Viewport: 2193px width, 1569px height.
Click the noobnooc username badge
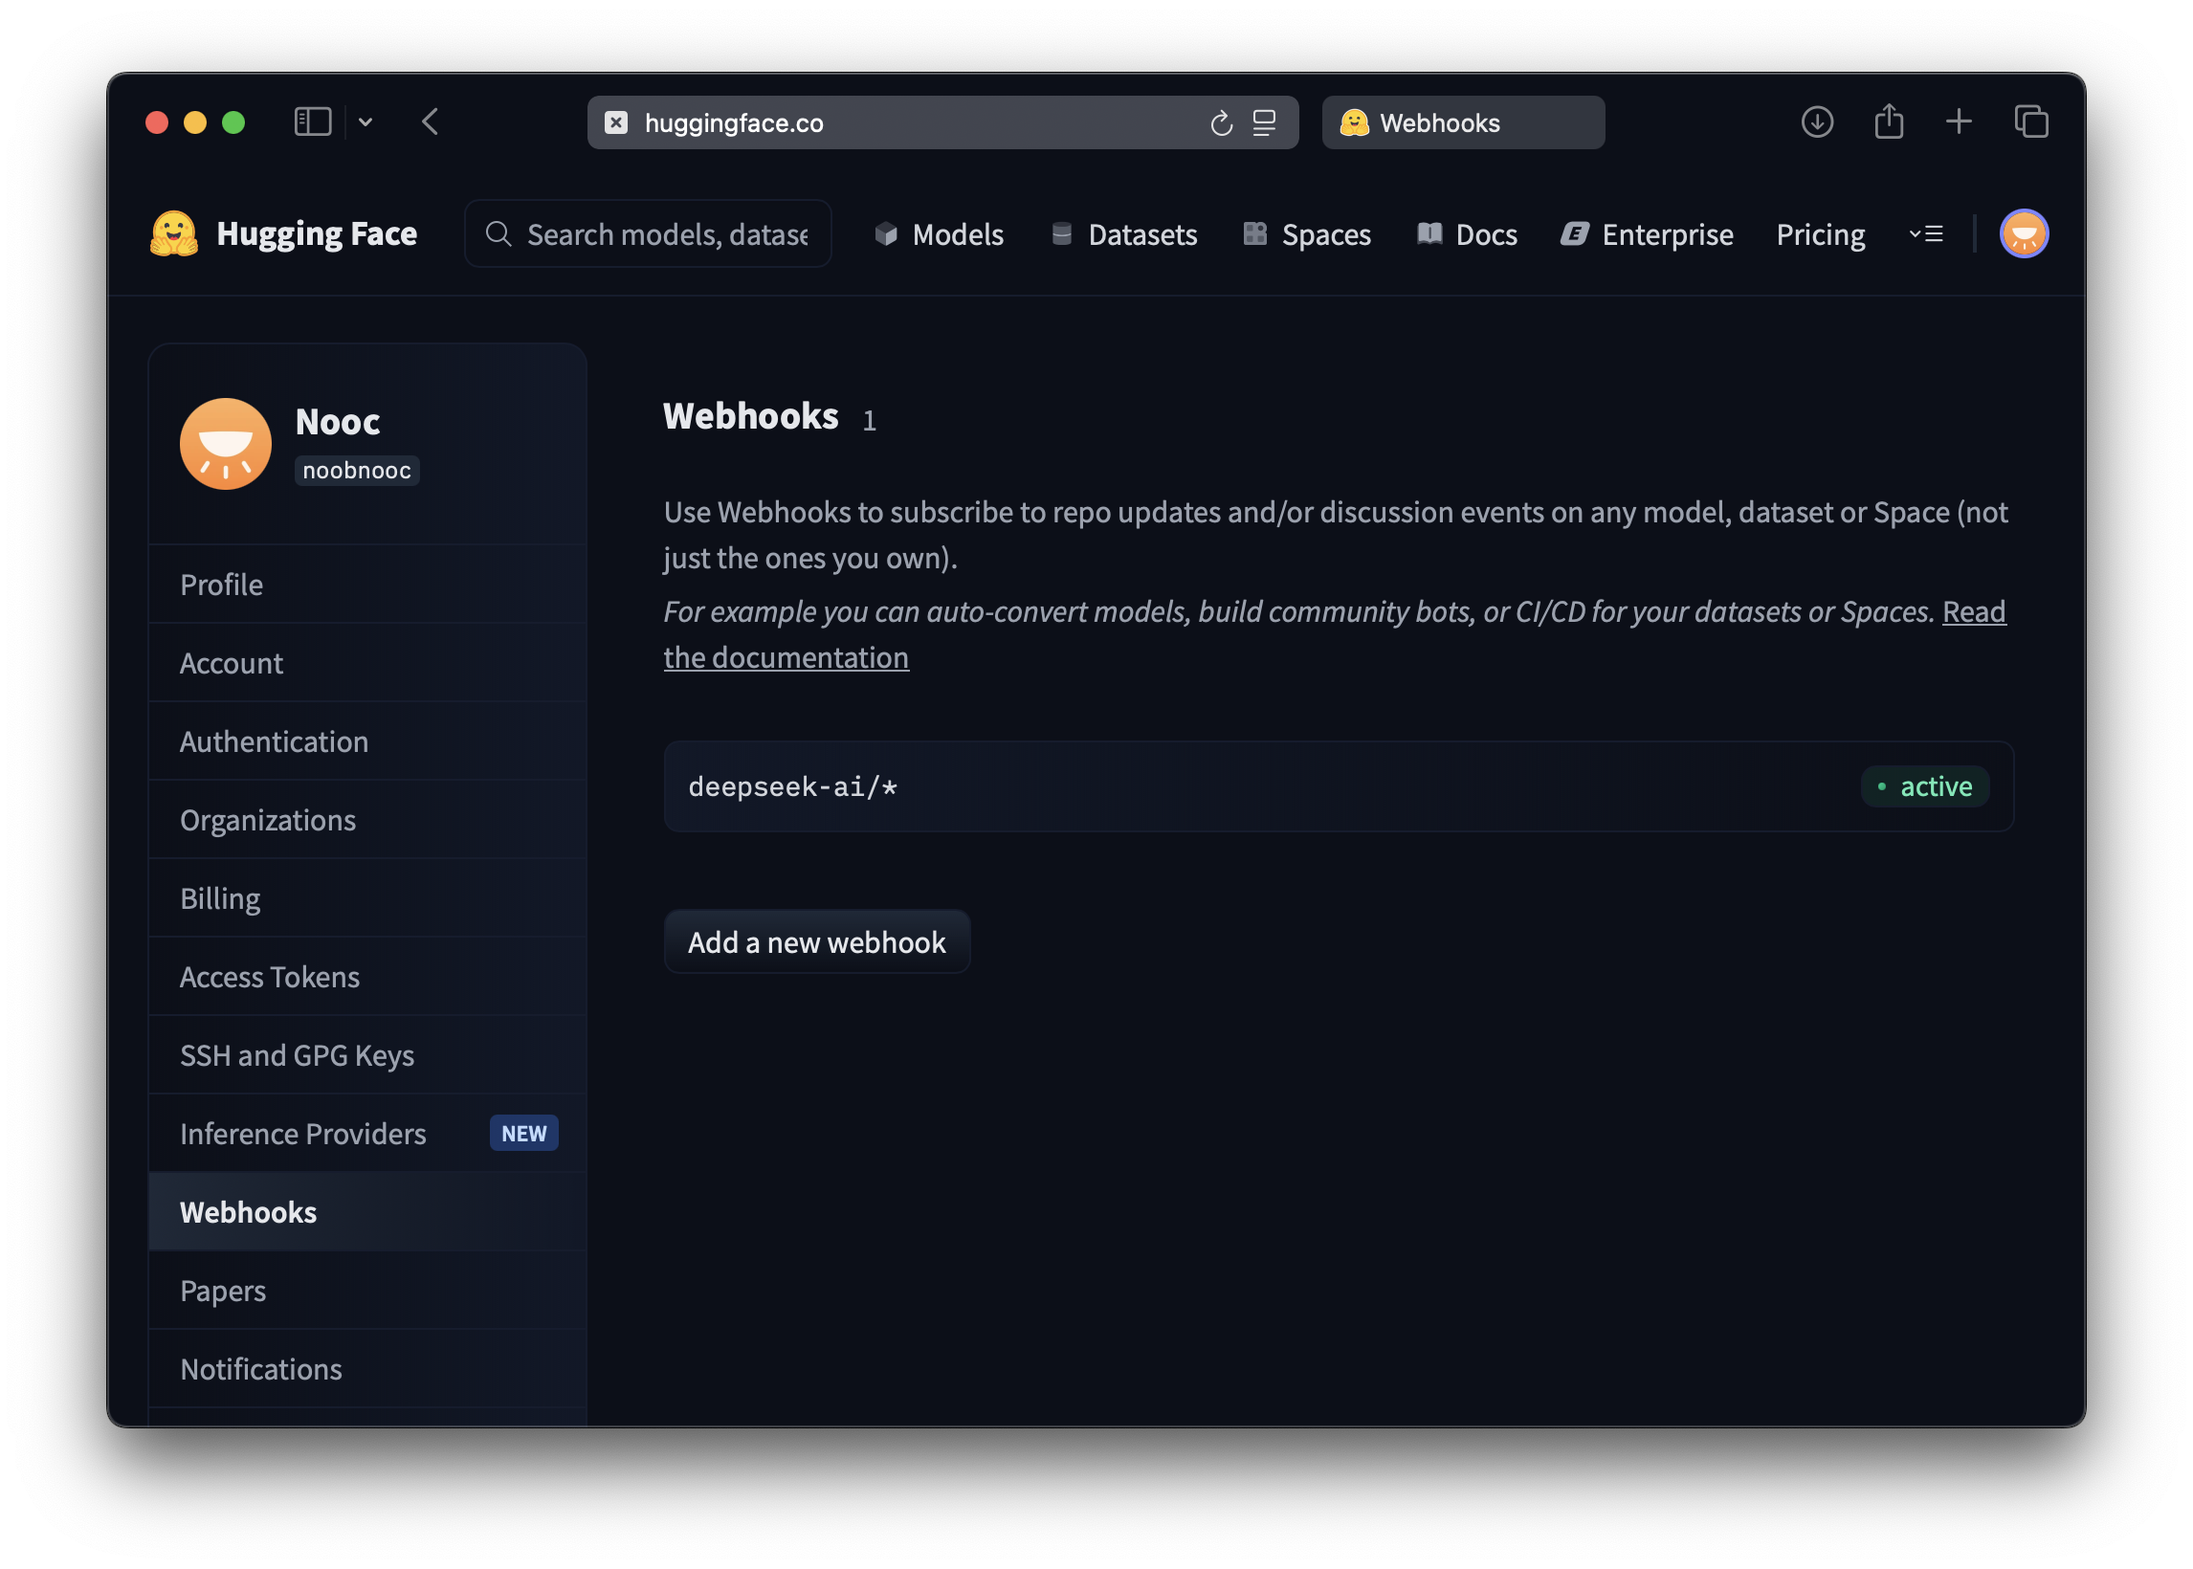(x=357, y=471)
